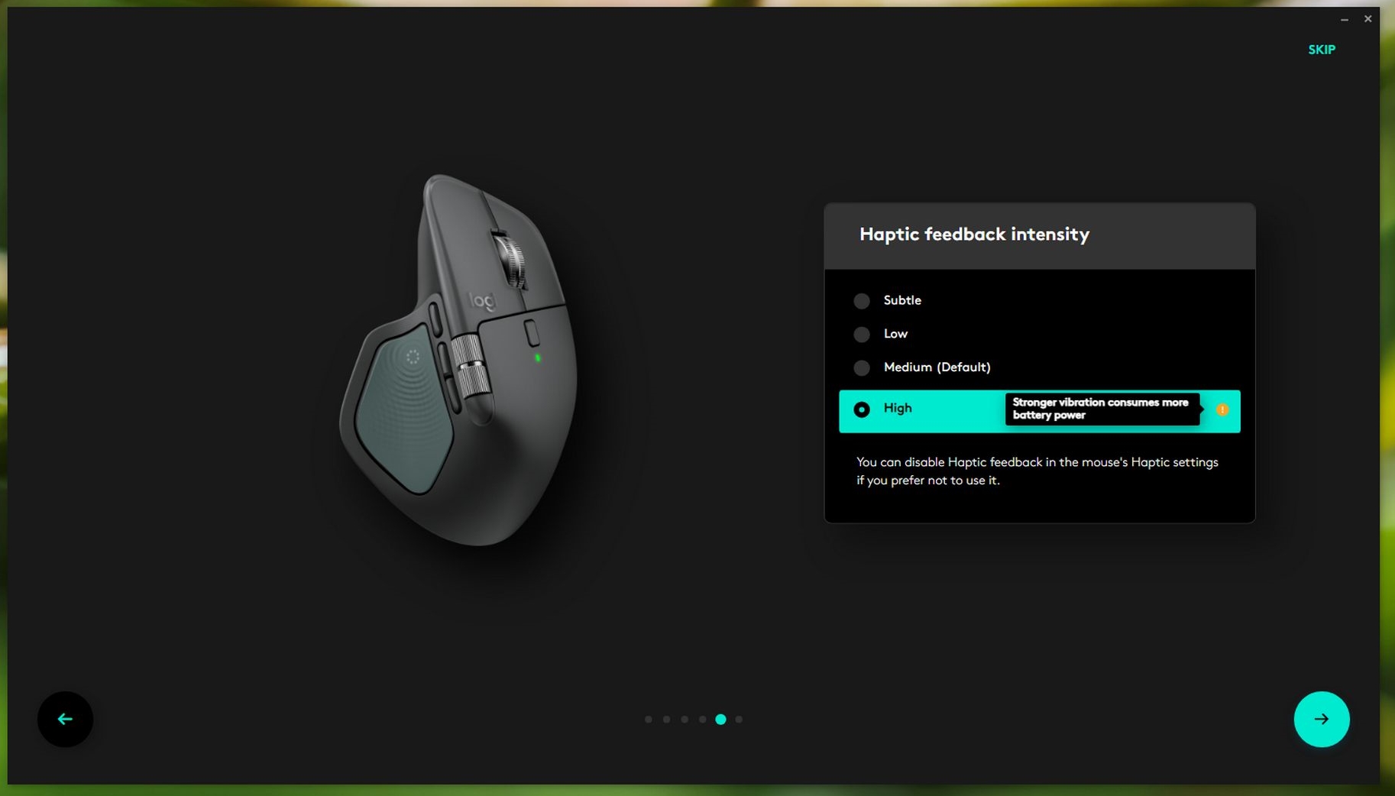Click the Haptic feedback intensity heading
Viewport: 1395px width, 796px height.
(x=974, y=235)
